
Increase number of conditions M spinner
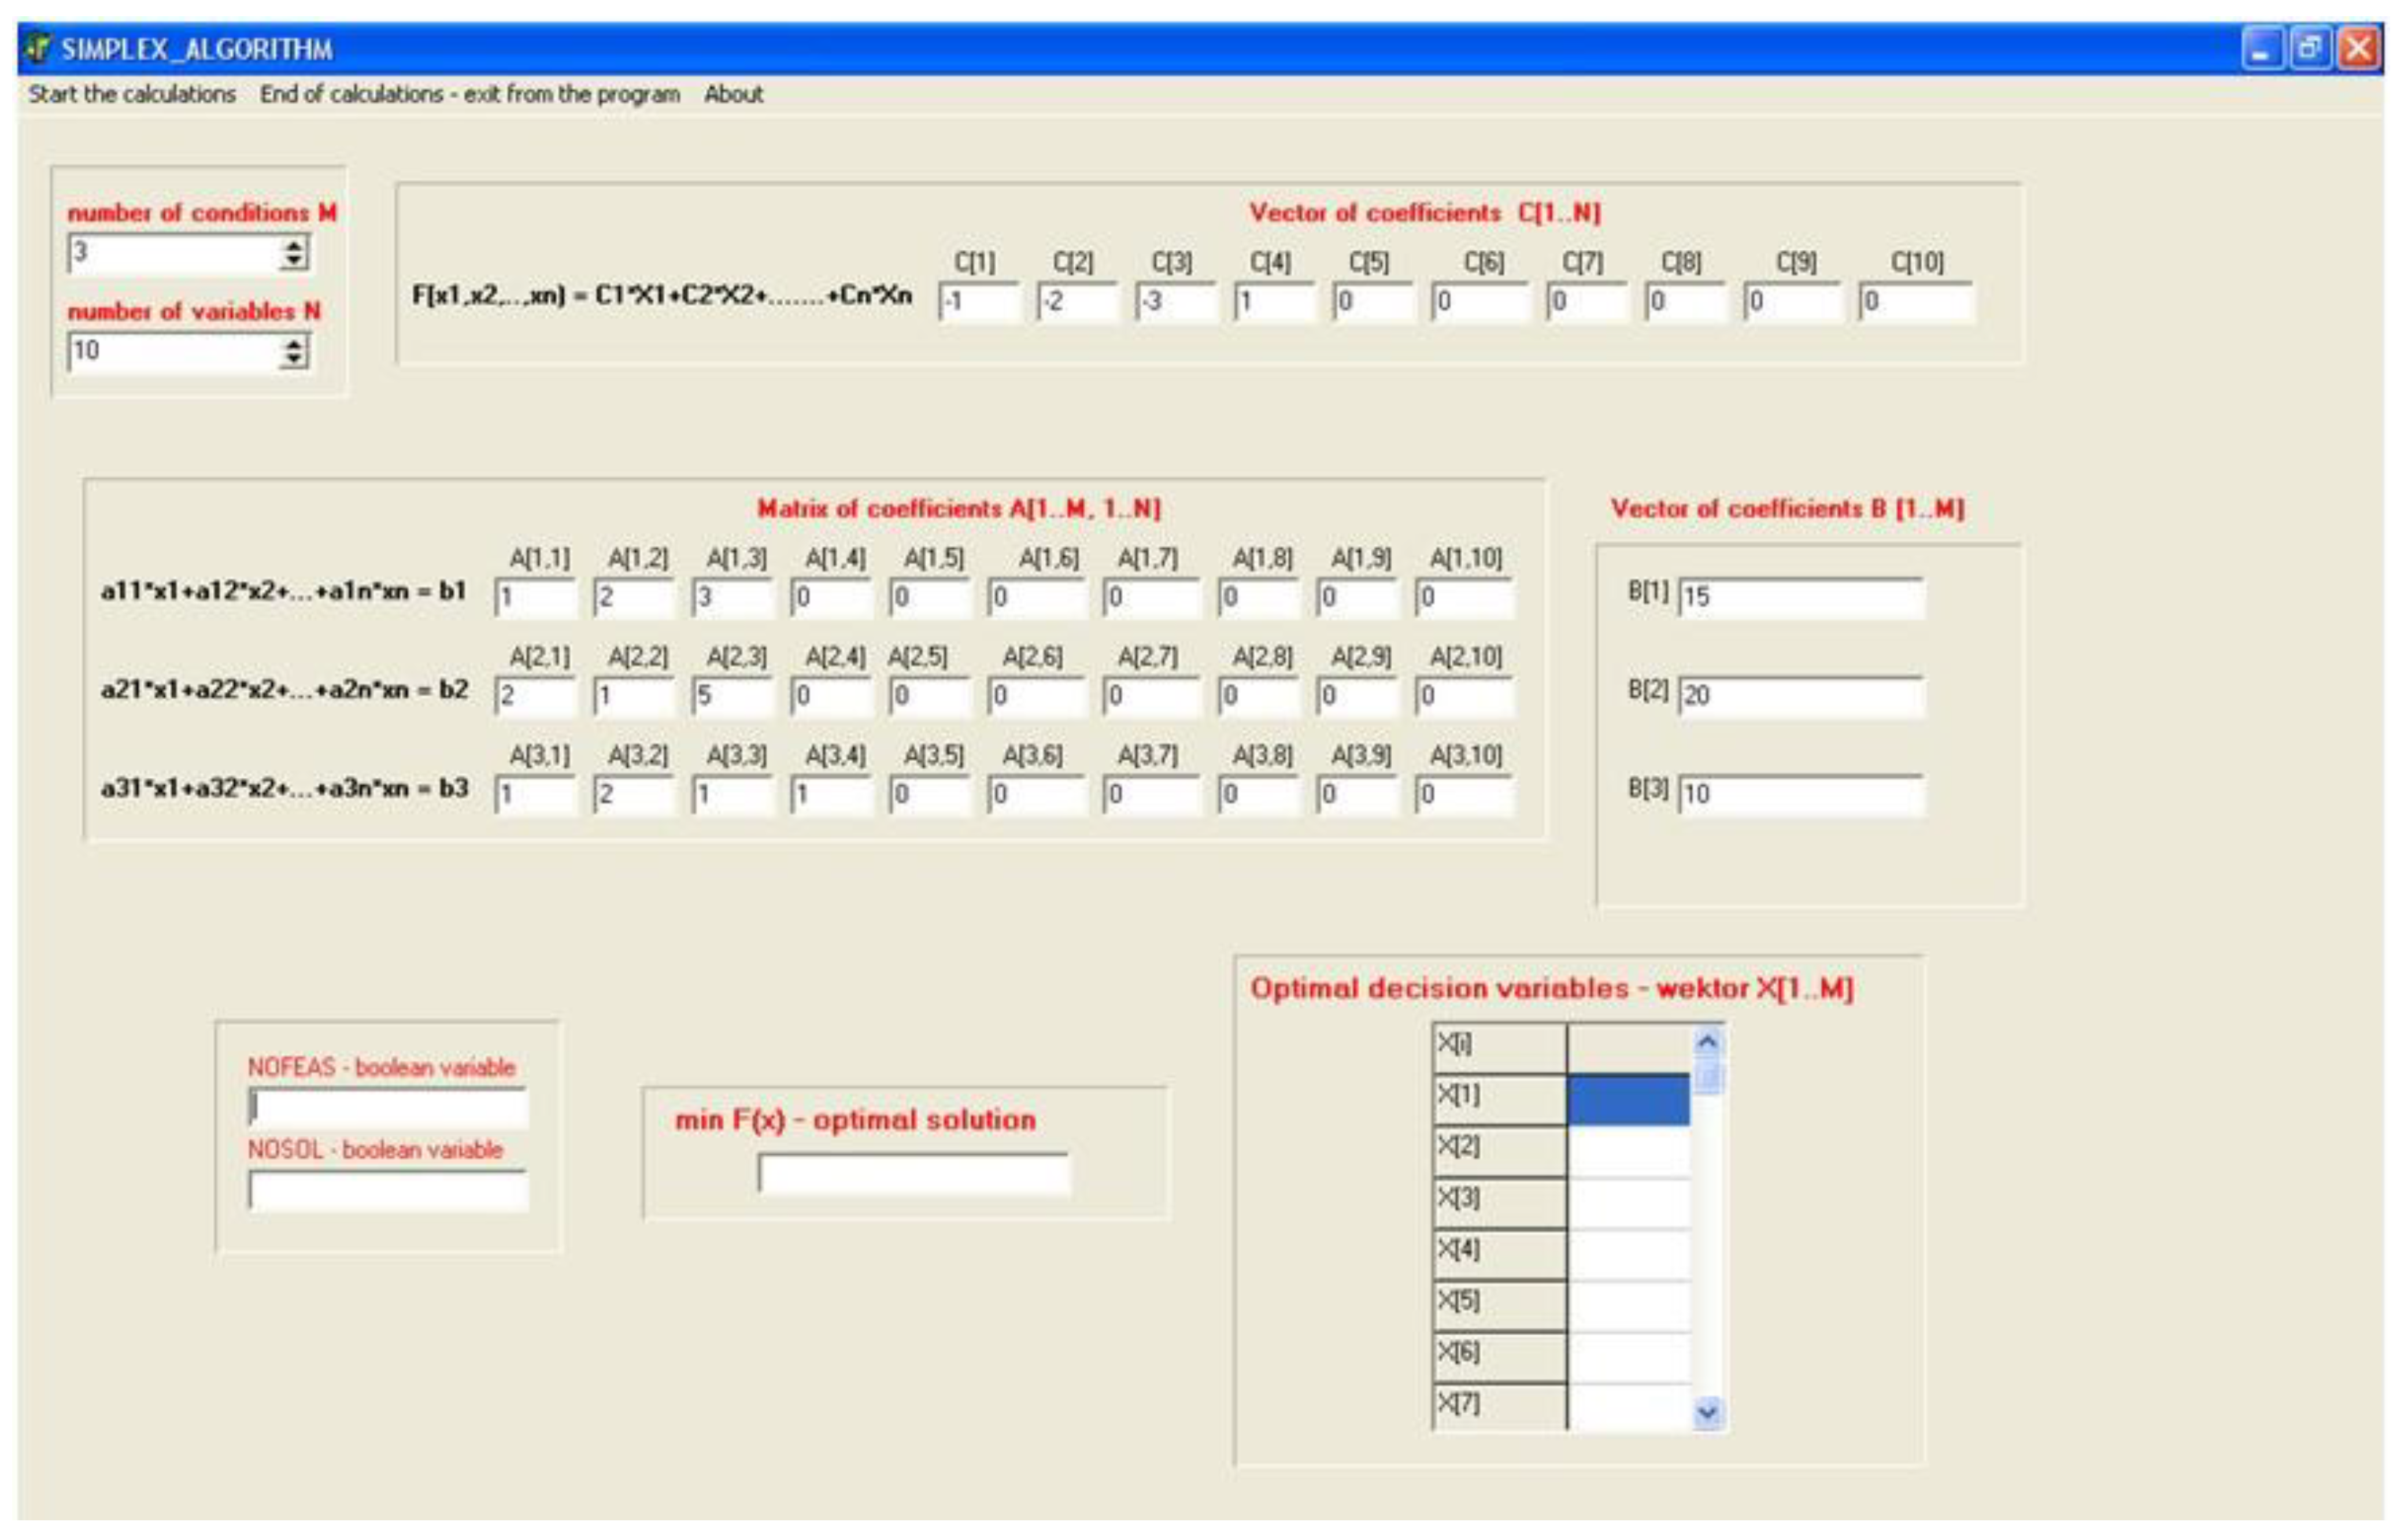pos(293,245)
